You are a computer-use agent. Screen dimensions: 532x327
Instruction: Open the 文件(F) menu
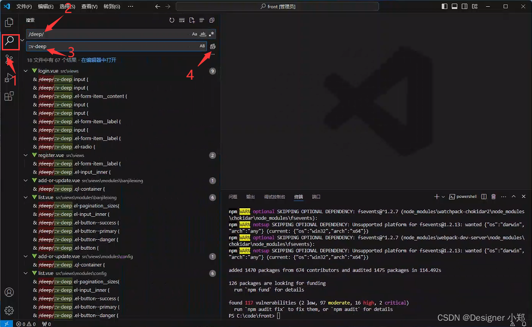pos(24,6)
